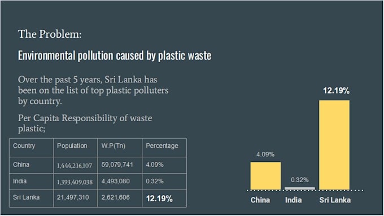
Task: Select the 12.19% label above chart bar
Action: pos(336,91)
